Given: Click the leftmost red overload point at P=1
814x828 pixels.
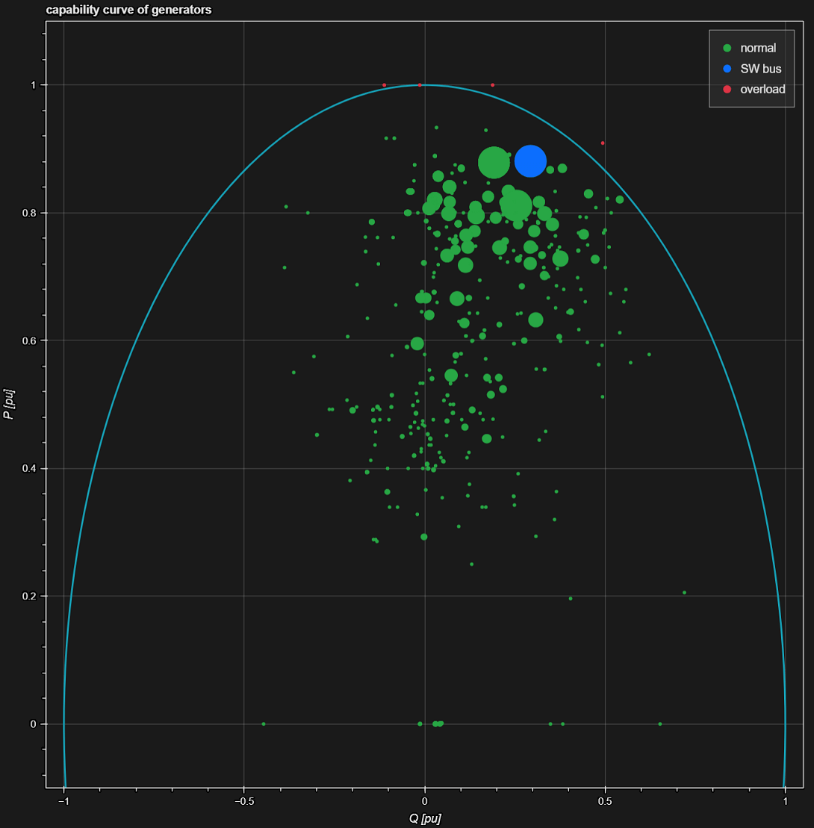Looking at the screenshot, I should (x=384, y=85).
